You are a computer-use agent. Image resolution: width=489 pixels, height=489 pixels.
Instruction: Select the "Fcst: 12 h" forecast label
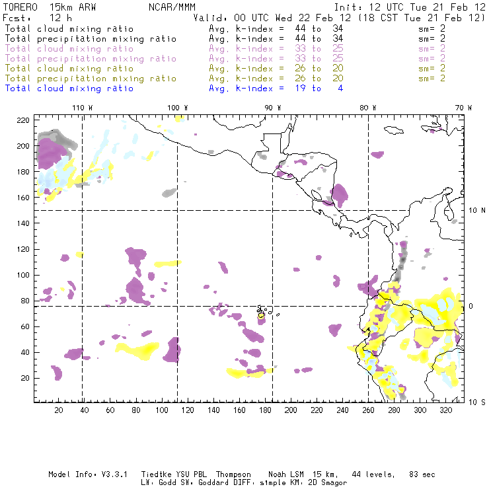37,17
